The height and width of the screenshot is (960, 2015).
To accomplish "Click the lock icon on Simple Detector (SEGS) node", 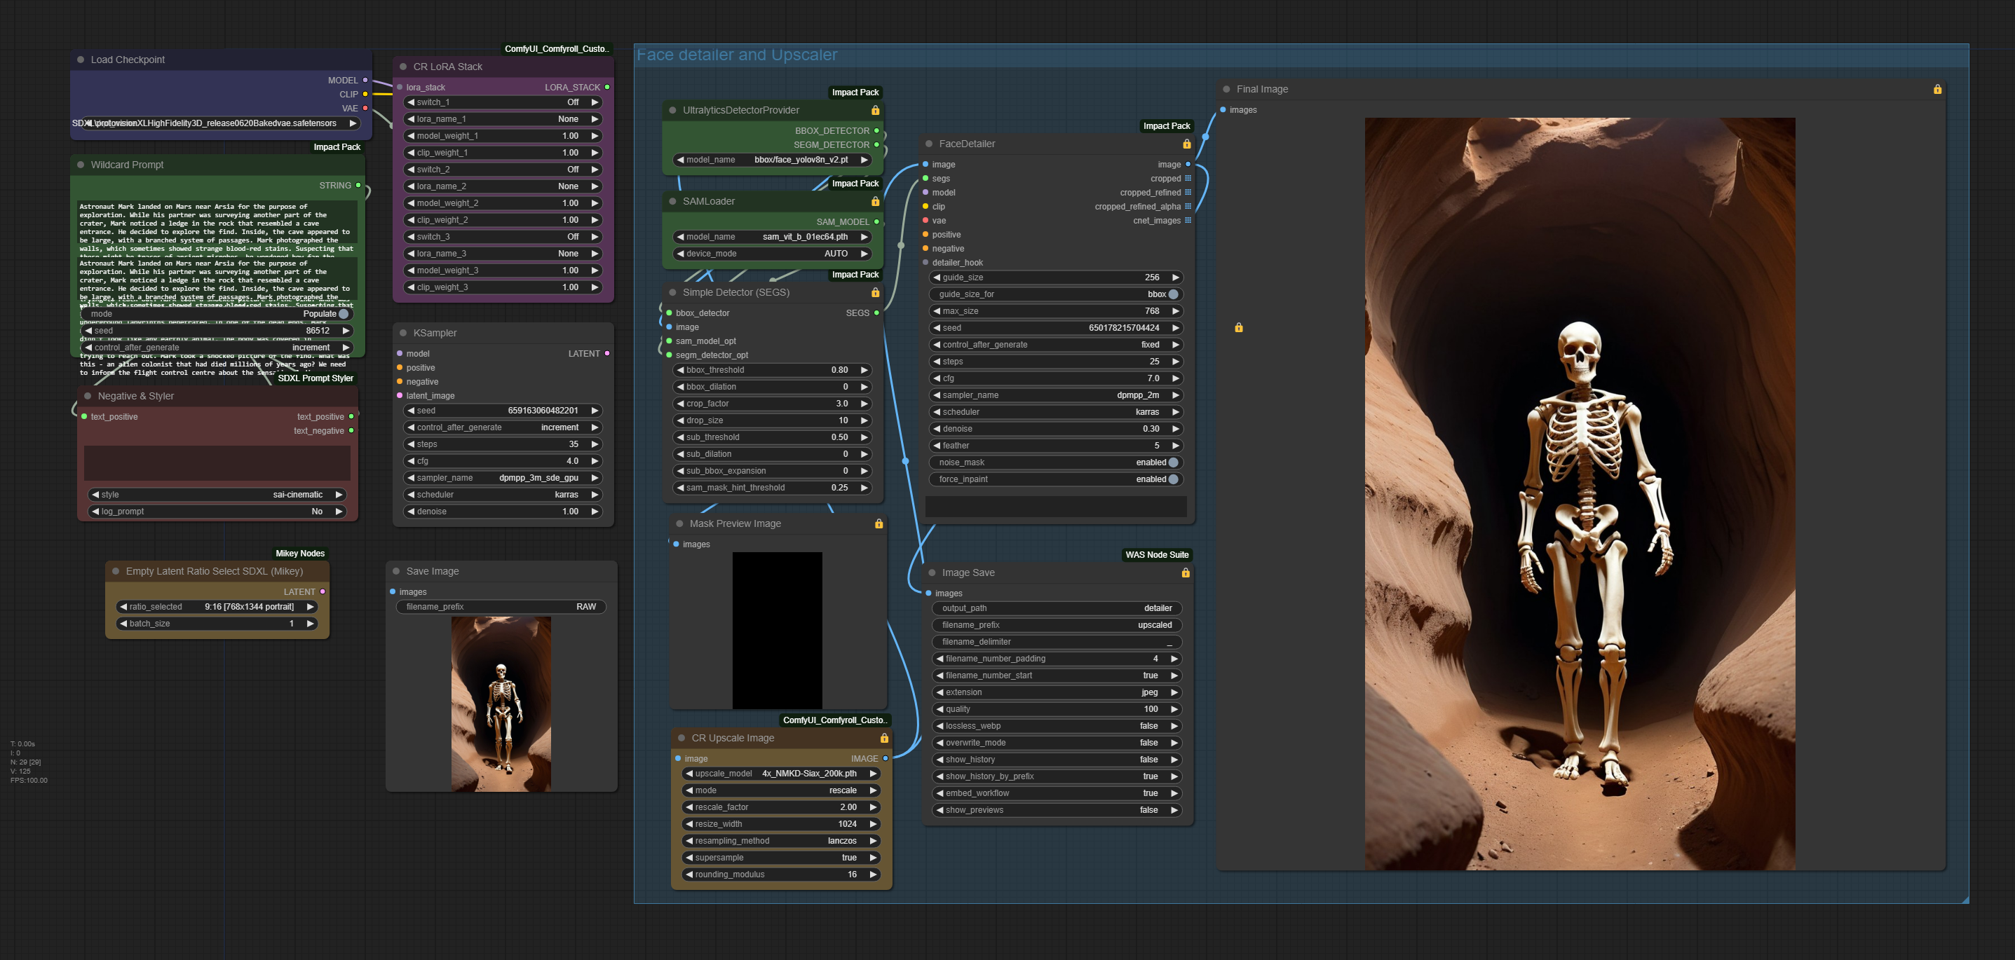I will click(875, 292).
